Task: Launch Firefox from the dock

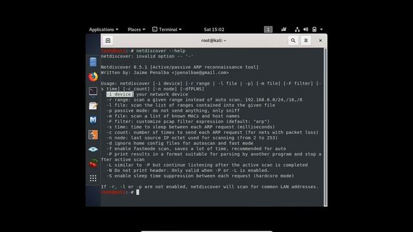Action: click(x=93, y=77)
